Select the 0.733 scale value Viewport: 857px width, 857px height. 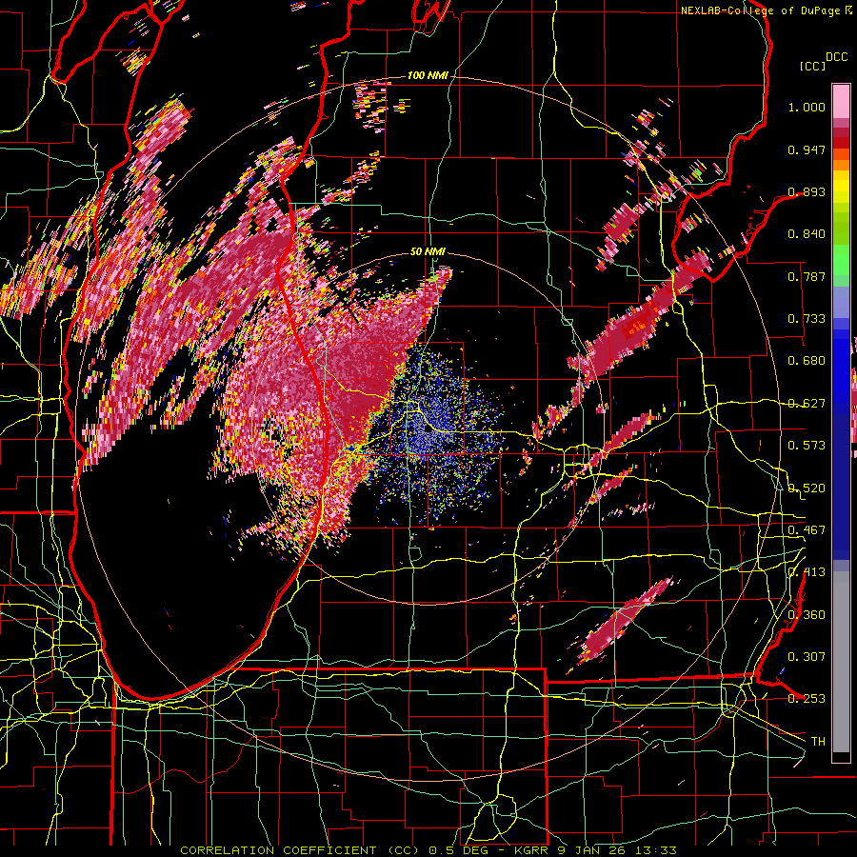pos(807,319)
